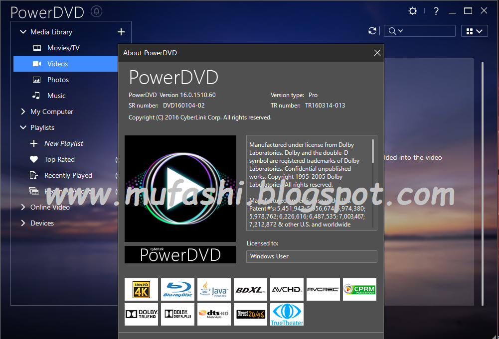Select the Videos library item
499x339 pixels.
point(66,64)
